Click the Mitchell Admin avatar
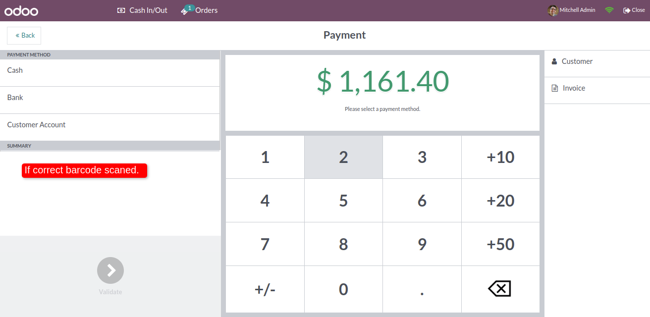Screen dimensions: 650x317 pyautogui.click(x=553, y=10)
